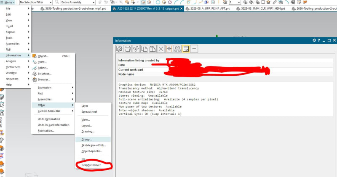Choose Sketch (pre-v13.0)... in Other submenu
337x177 pixels.
pos(93,145)
